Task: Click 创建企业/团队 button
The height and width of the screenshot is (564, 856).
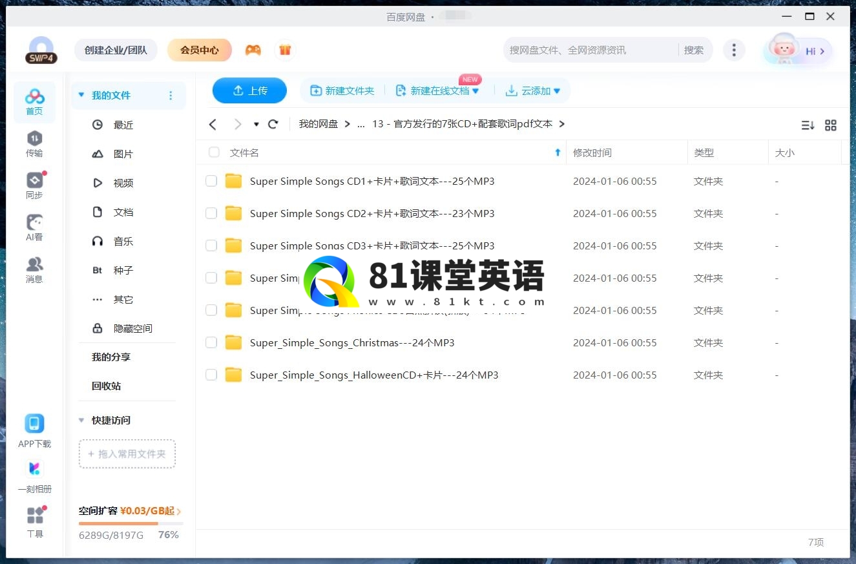Action: pos(116,50)
